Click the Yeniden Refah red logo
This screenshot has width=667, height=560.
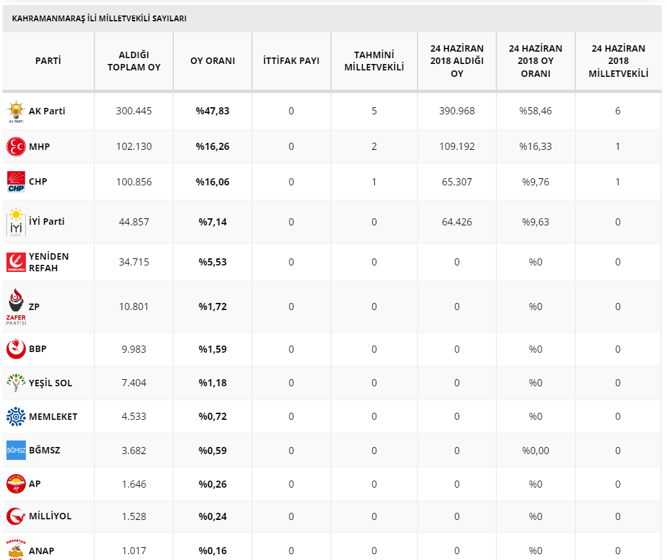pos(16,262)
